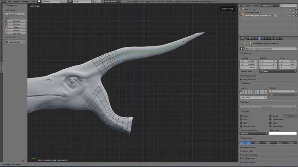Check the Wire display option
Viewport: 298px width, 167px height.
(241, 123)
